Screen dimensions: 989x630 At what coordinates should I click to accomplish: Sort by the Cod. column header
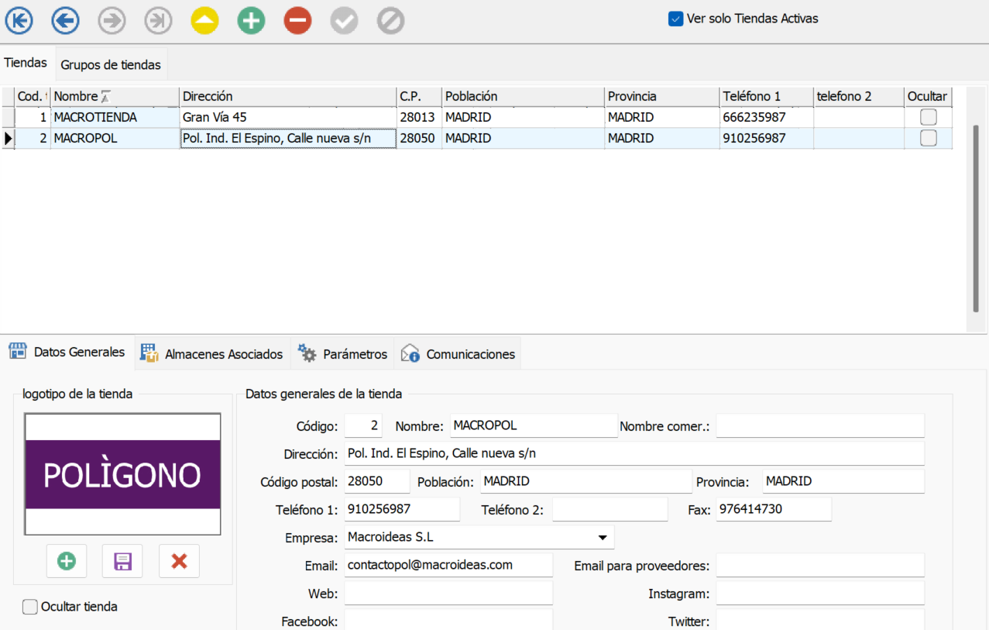point(33,97)
